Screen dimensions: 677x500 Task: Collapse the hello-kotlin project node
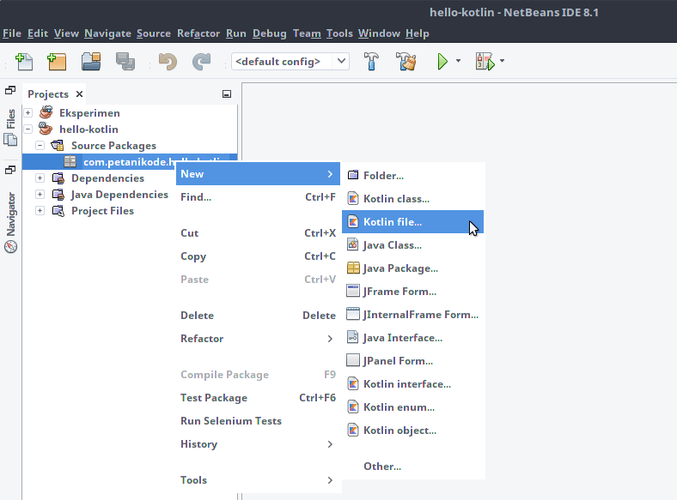click(28, 130)
